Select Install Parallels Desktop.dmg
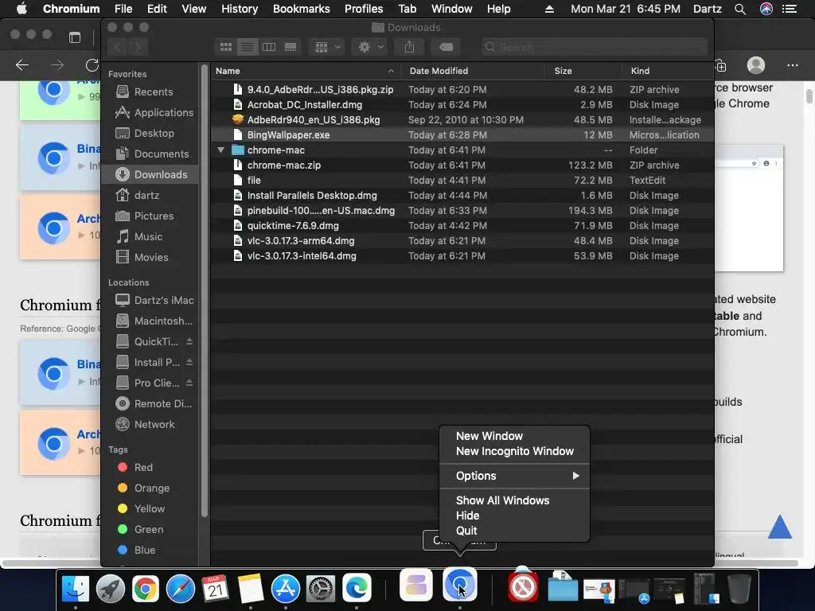Viewport: 815px width, 611px height. [x=462, y=196]
